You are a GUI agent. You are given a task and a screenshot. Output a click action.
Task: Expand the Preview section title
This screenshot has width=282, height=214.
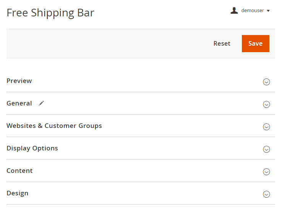[x=19, y=81]
